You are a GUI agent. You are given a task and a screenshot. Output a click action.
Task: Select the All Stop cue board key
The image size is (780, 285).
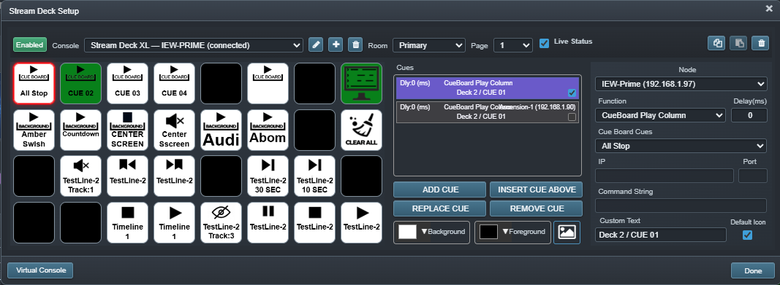pyautogui.click(x=34, y=83)
